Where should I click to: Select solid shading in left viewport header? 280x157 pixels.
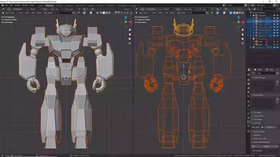click(x=104, y=13)
